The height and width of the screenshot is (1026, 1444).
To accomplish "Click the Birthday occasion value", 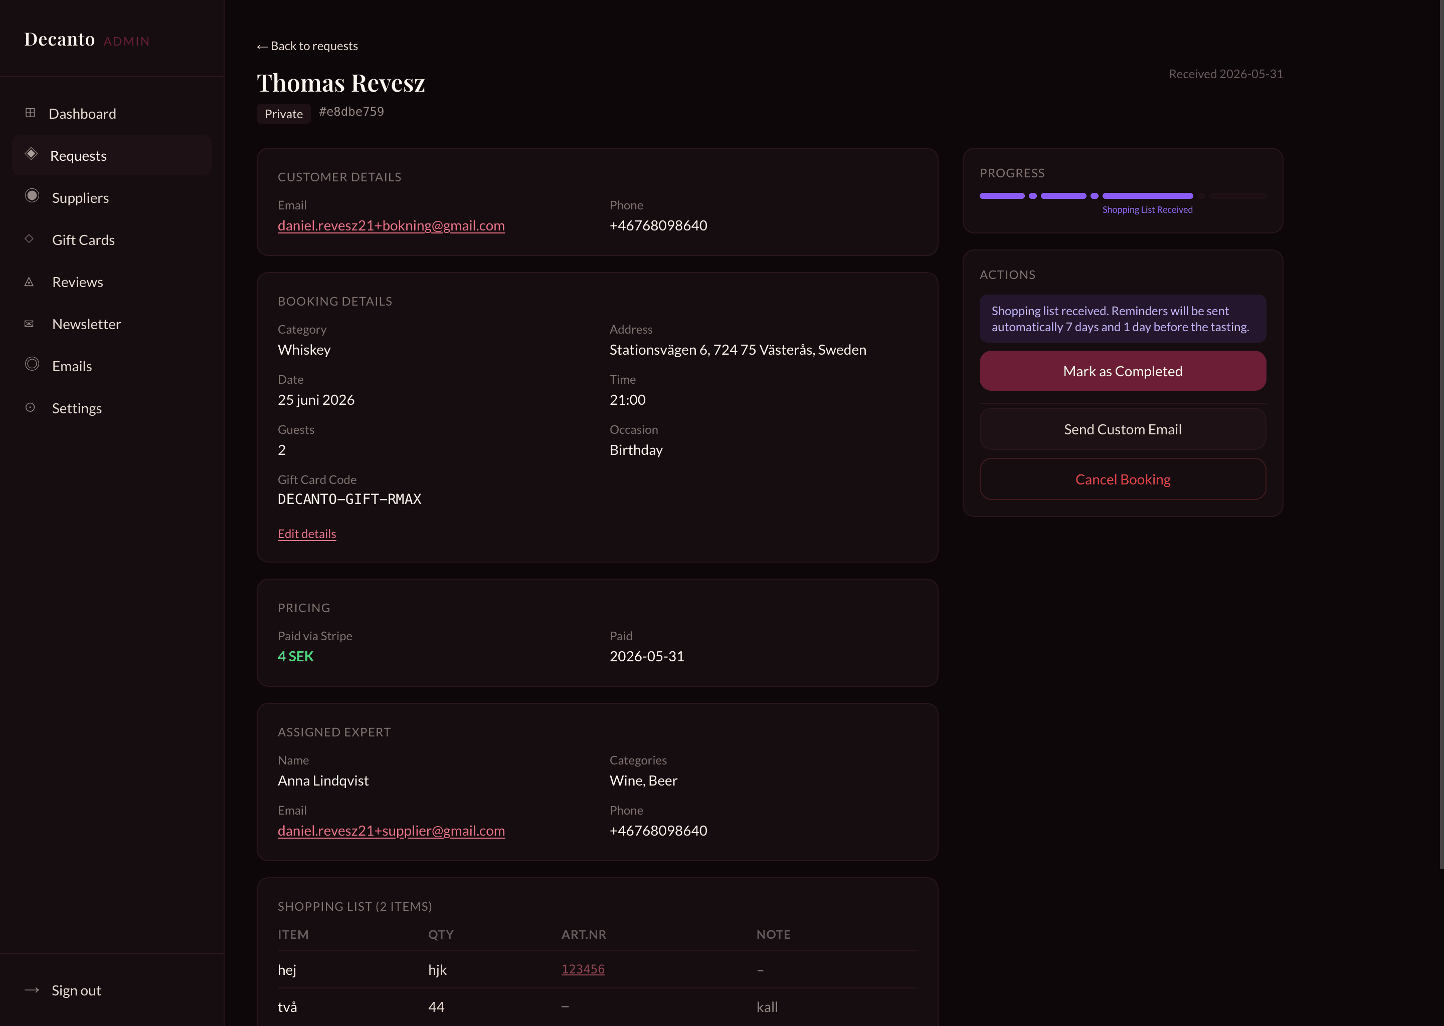I will coord(636,450).
